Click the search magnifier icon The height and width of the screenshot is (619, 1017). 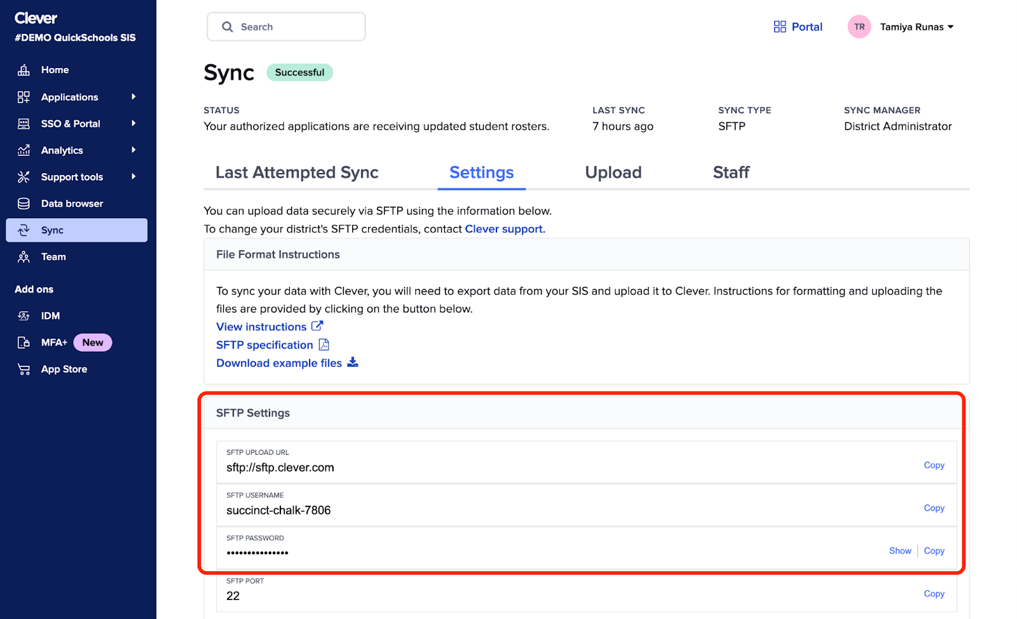[228, 27]
